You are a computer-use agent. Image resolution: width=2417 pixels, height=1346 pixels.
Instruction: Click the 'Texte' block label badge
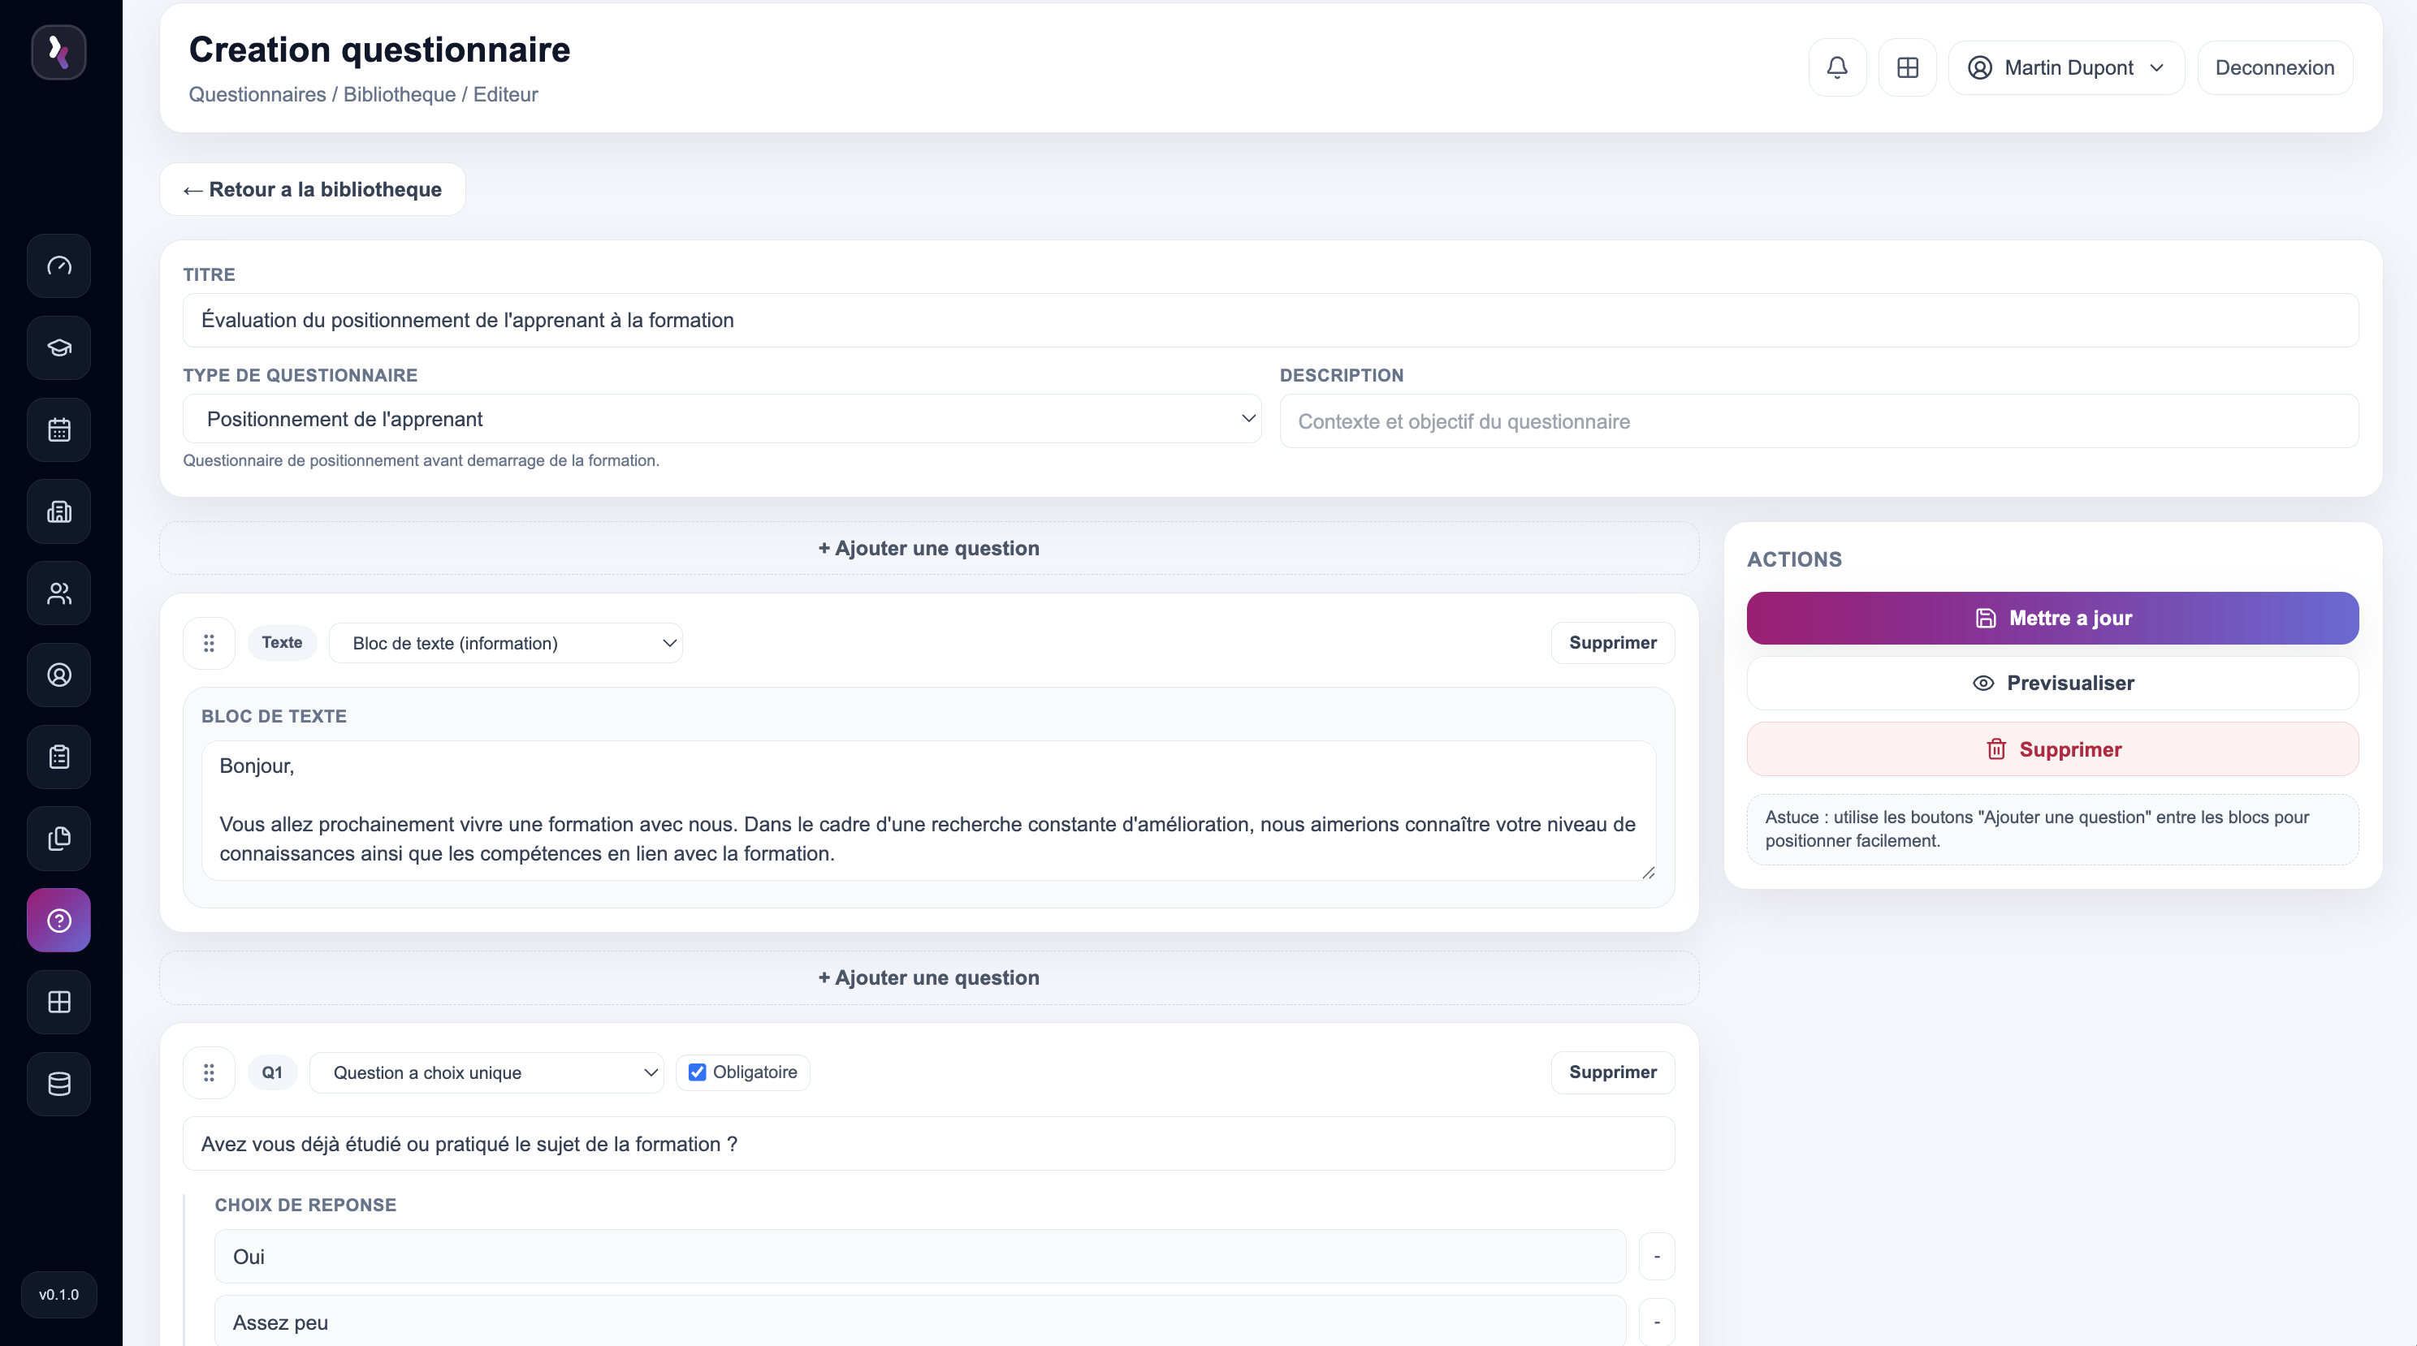(x=282, y=642)
